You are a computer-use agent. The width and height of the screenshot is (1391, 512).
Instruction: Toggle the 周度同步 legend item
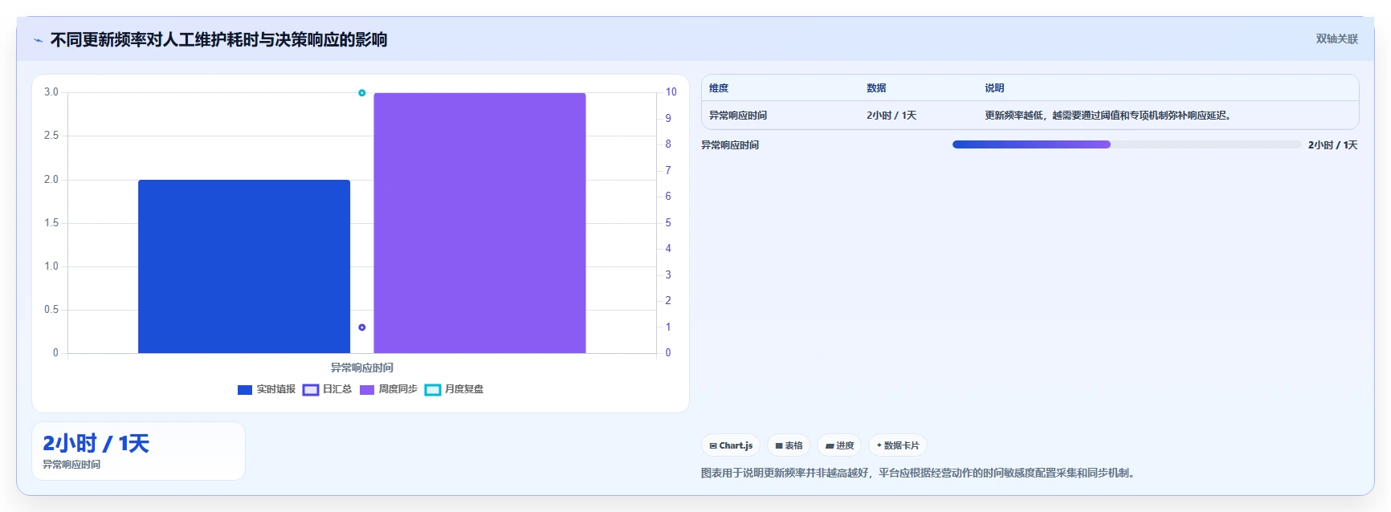(389, 389)
